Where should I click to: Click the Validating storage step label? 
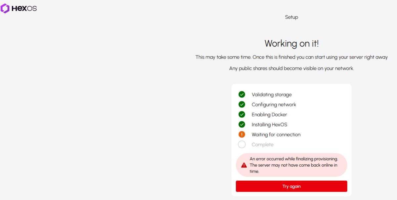(x=272, y=95)
